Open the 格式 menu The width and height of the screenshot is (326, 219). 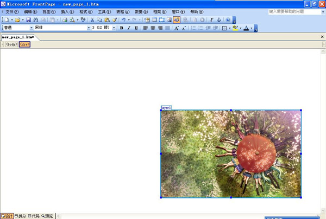(86, 12)
